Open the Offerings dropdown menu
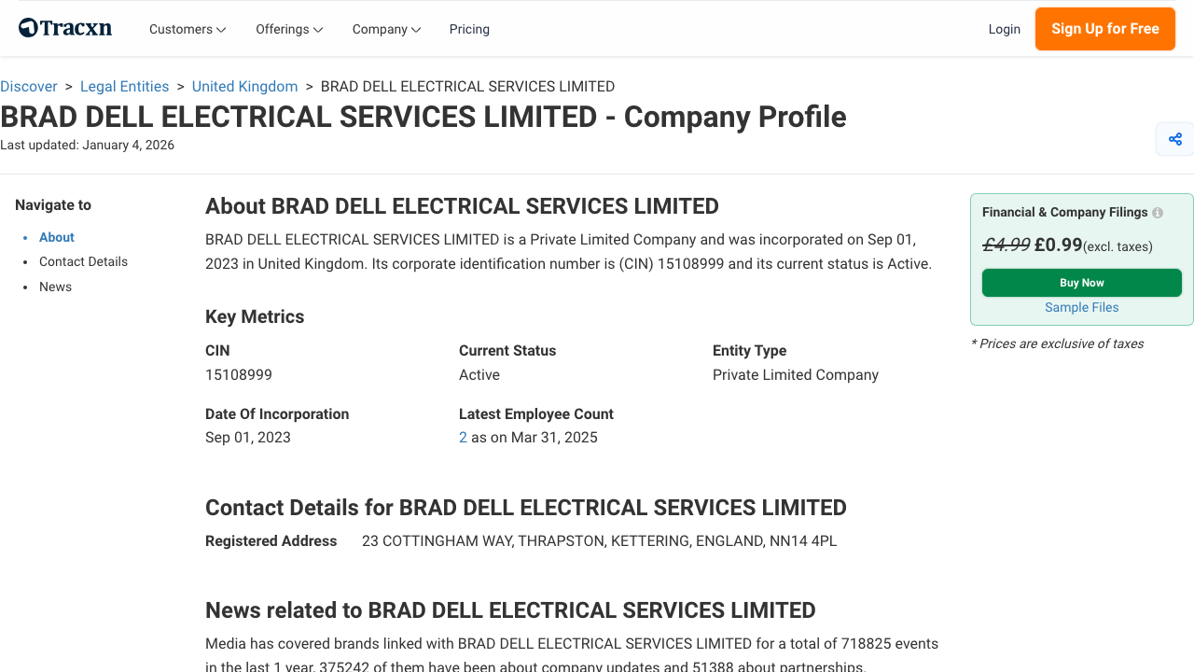 288,29
